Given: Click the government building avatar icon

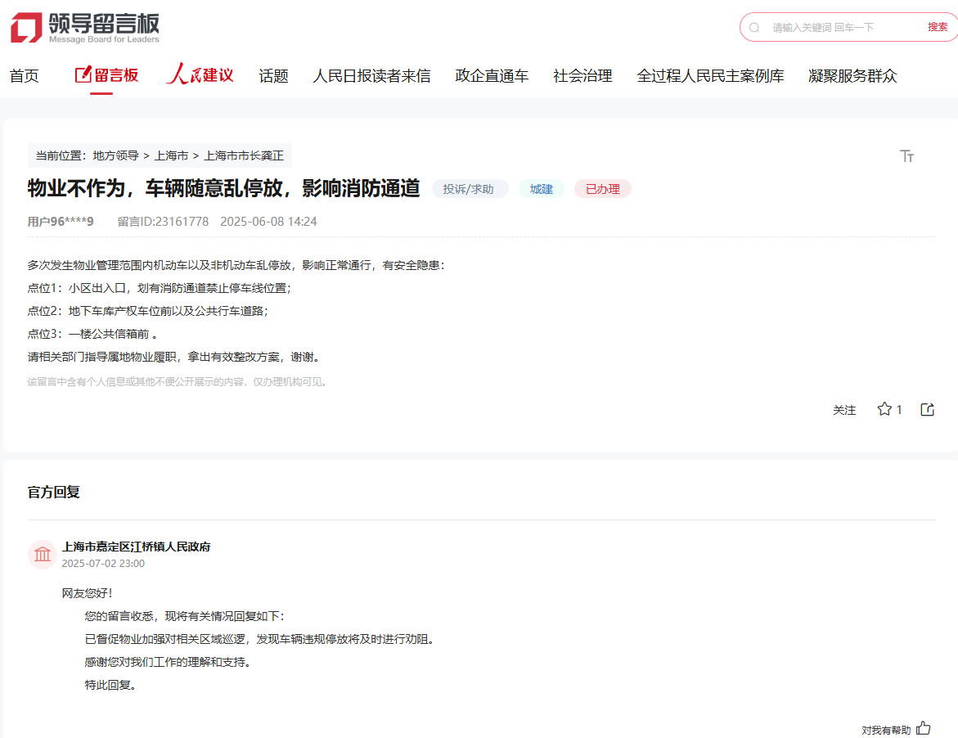Looking at the screenshot, I should (x=43, y=555).
